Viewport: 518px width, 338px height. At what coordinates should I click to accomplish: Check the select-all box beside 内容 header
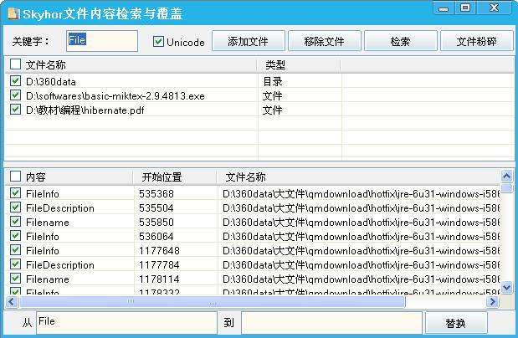(x=15, y=177)
